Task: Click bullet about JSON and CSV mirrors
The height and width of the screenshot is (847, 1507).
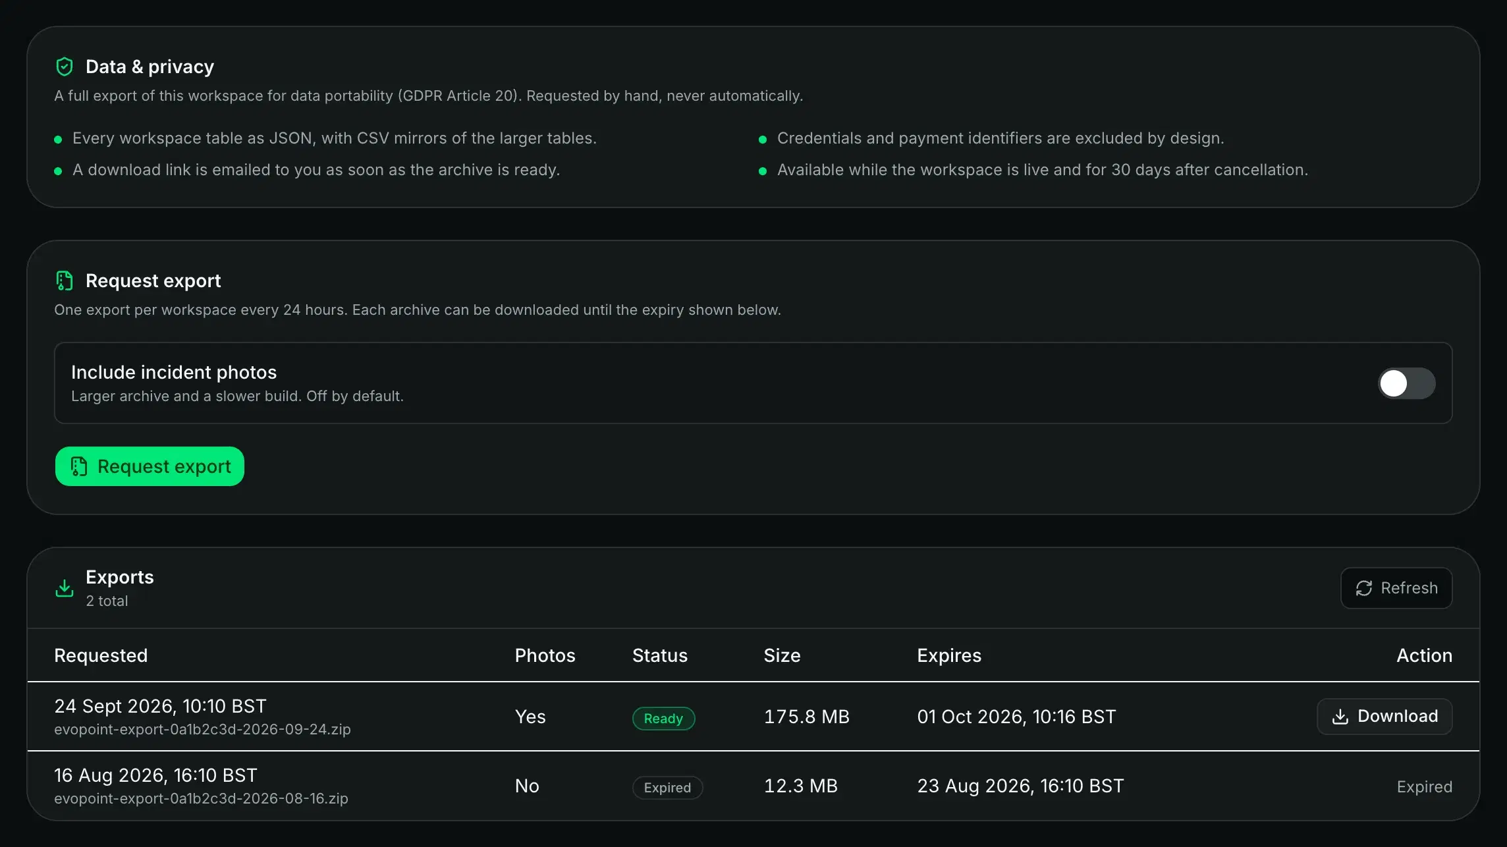Action: [335, 138]
